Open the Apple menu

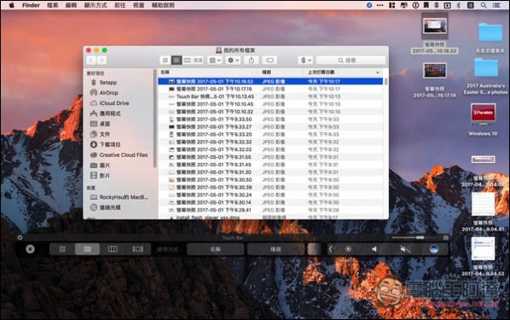point(11,5)
